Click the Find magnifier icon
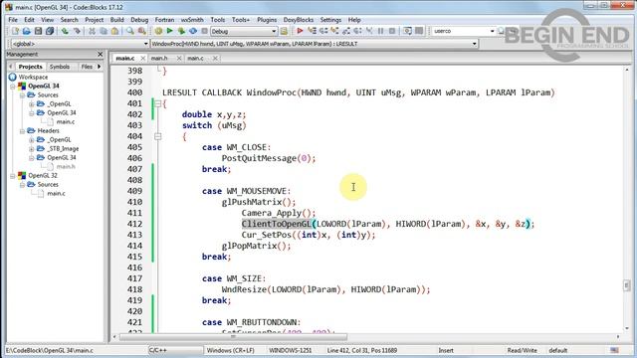This screenshot has width=637, height=358. (x=130, y=31)
